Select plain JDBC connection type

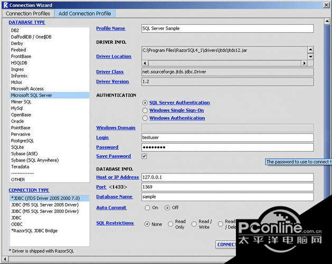click(x=50, y=218)
